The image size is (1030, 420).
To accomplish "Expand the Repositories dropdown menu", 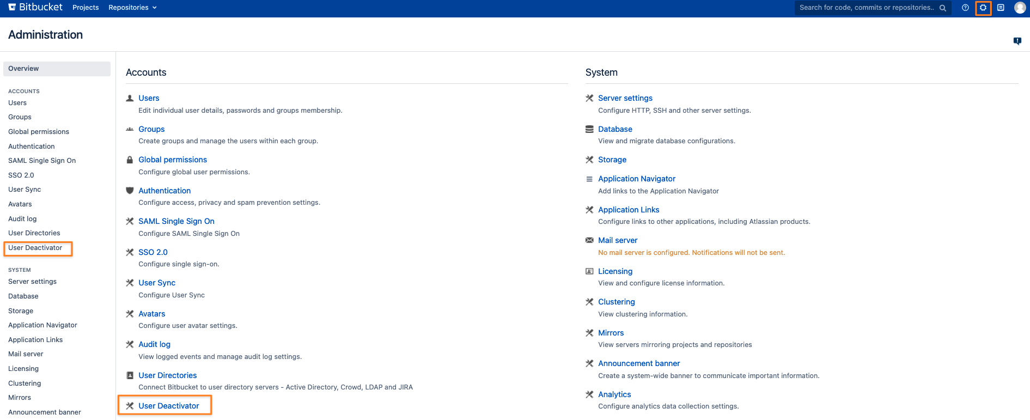I will [x=132, y=8].
